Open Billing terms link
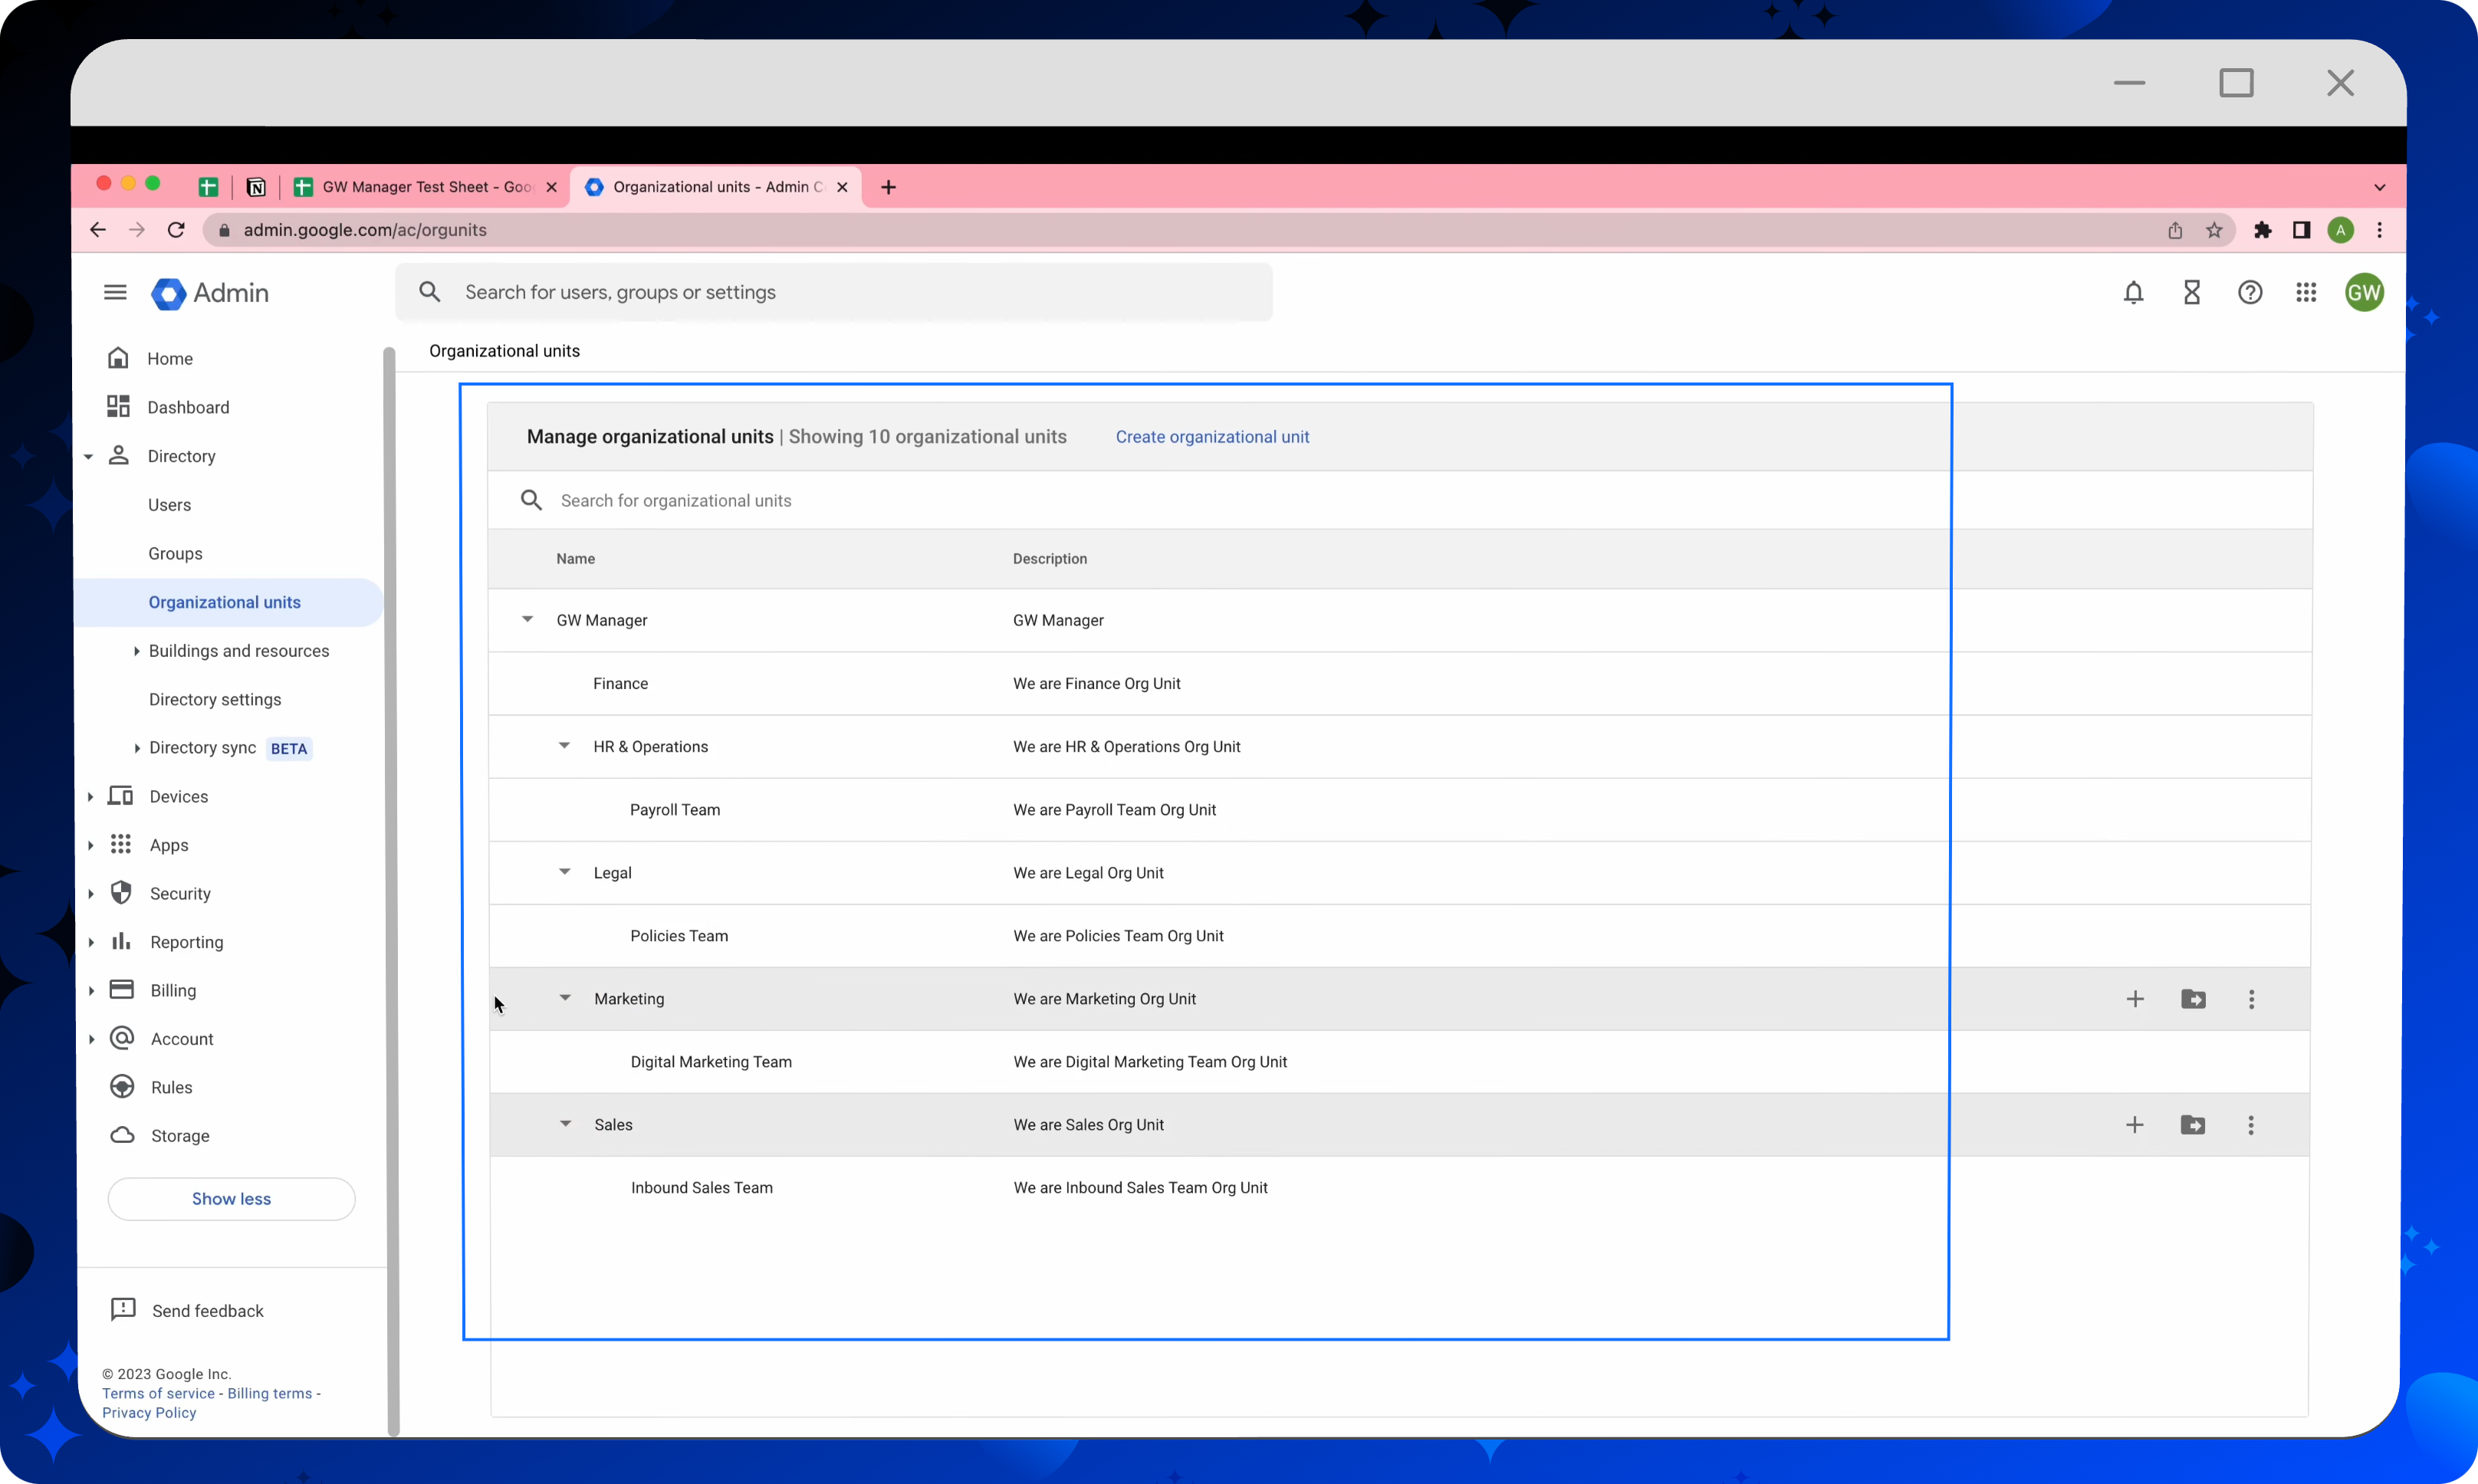The image size is (2478, 1484). (269, 1394)
